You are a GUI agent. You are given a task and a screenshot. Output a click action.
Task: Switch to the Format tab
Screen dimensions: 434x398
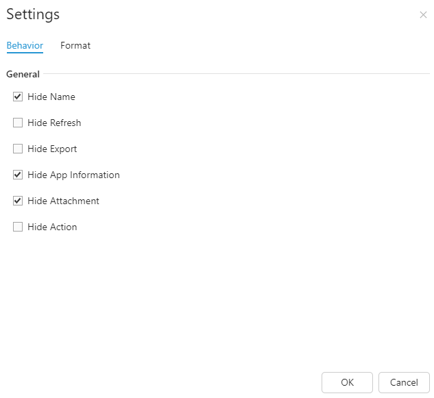click(75, 45)
